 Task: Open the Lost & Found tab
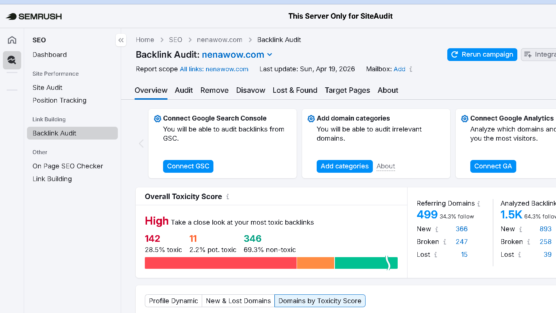(295, 90)
